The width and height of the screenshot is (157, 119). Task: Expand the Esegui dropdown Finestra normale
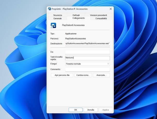coord(88,64)
